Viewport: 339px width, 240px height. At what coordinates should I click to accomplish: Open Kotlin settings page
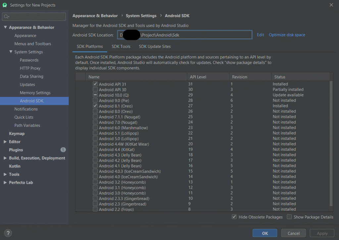[x=15, y=166]
